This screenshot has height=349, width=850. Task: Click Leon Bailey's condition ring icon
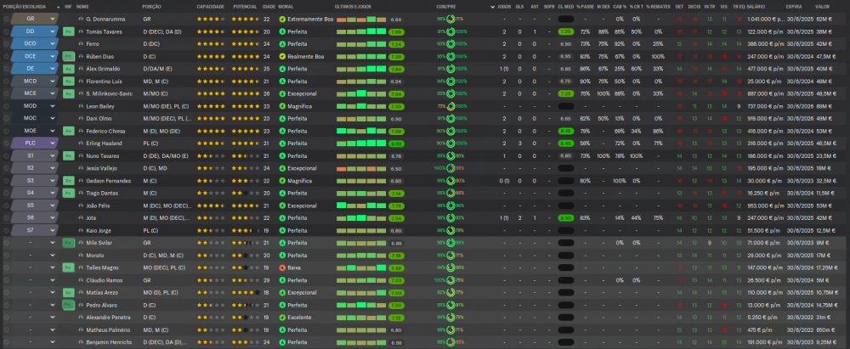tap(450, 106)
